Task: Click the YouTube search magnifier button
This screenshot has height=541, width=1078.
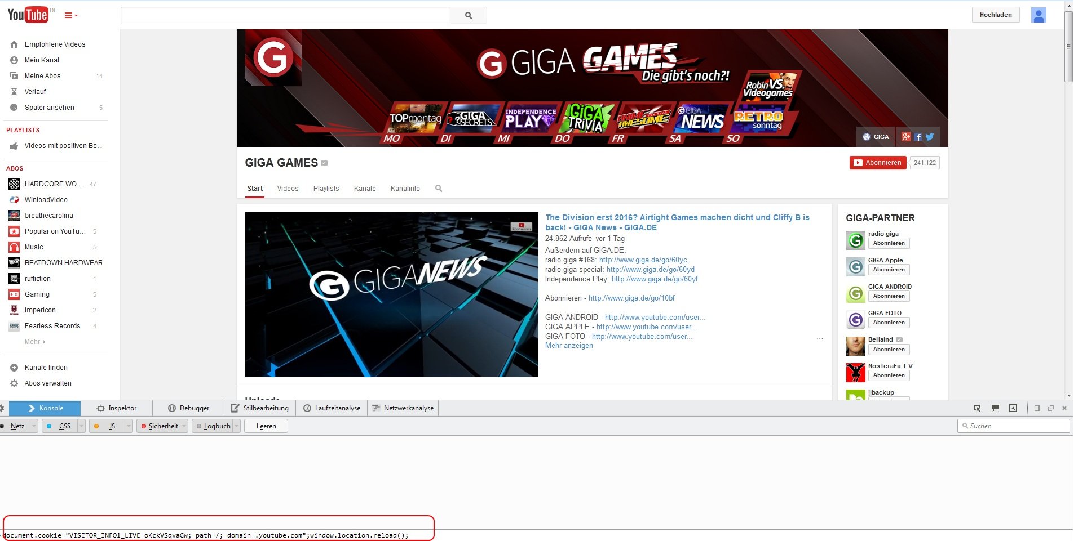Action: [x=469, y=15]
